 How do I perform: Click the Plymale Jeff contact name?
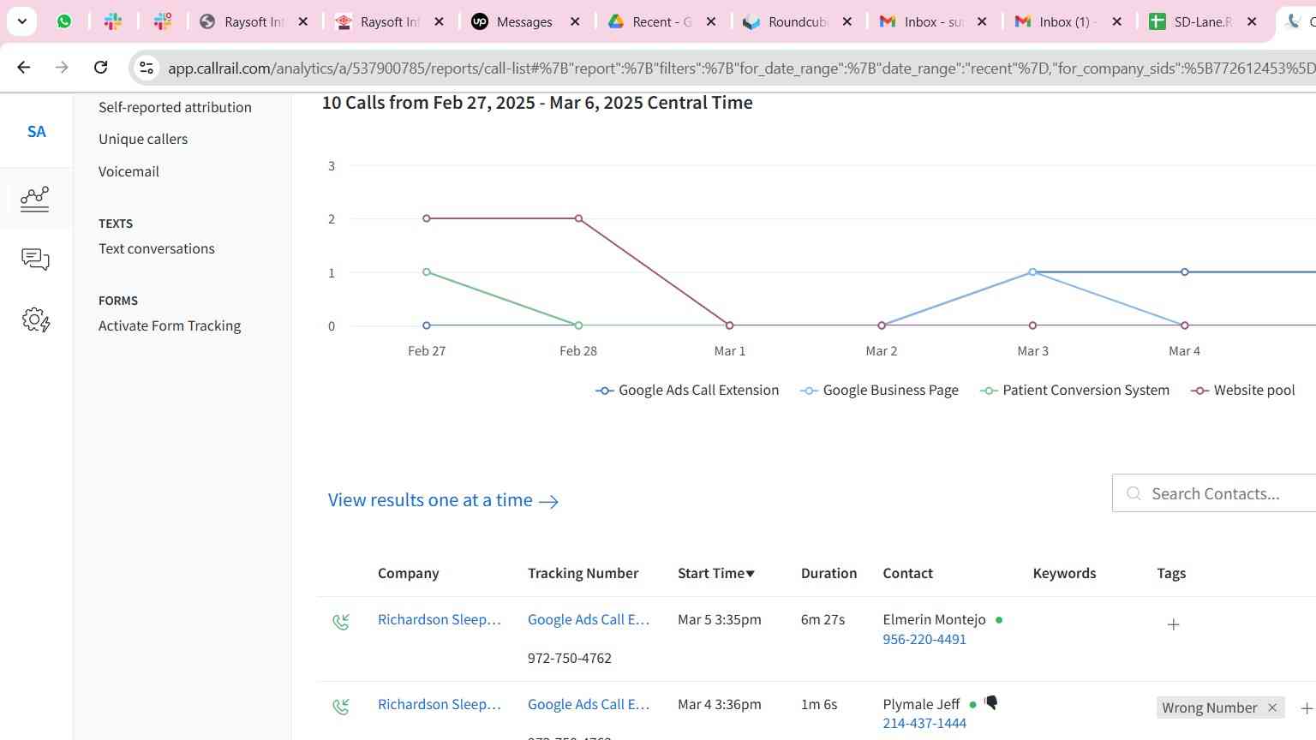(921, 704)
